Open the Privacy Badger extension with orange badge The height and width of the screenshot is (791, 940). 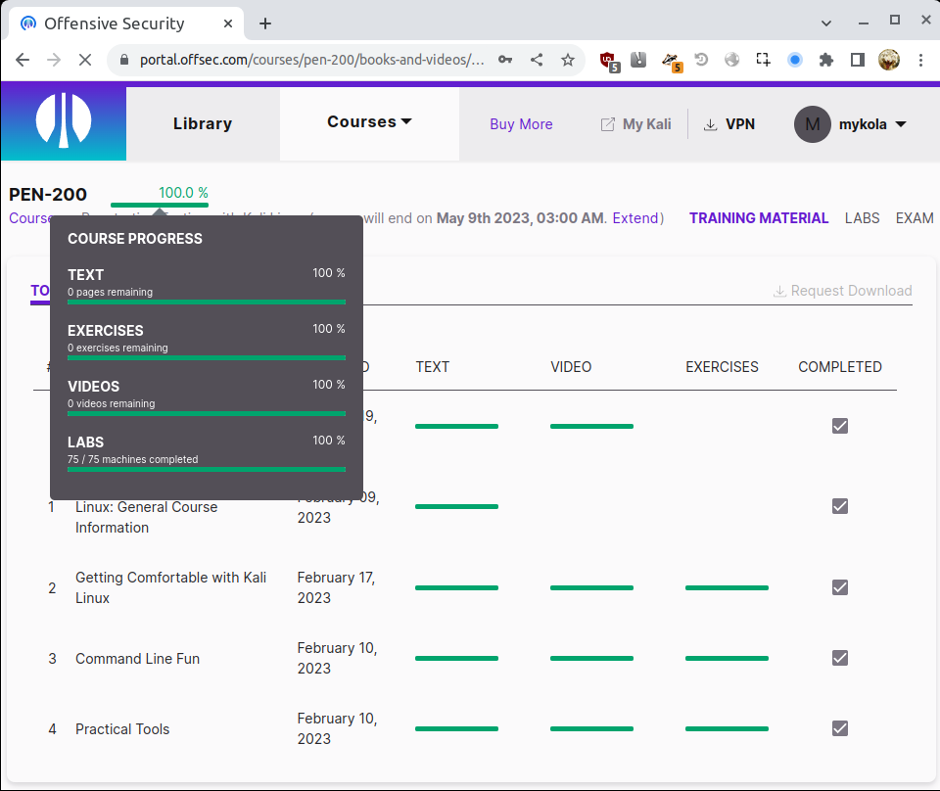671,61
